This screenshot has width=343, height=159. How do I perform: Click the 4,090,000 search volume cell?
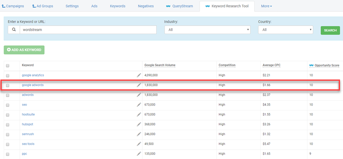point(151,75)
